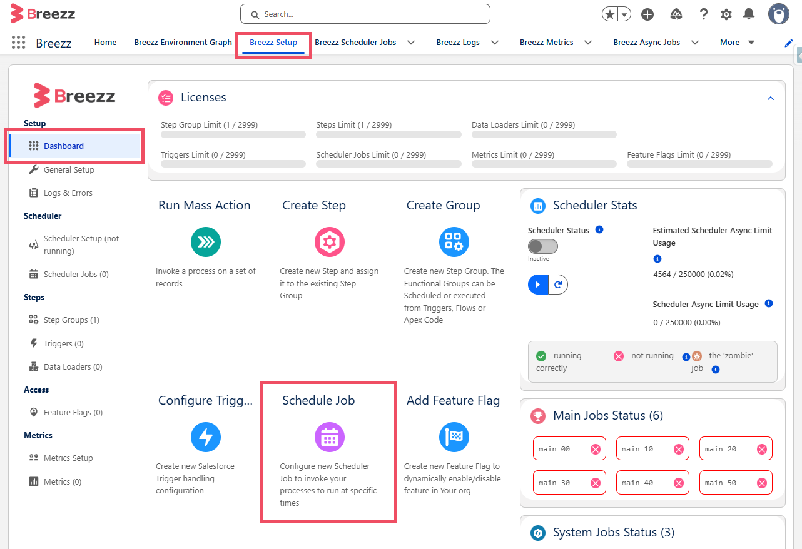Open the setup gear icon
This screenshot has width=802, height=549.
coord(726,14)
